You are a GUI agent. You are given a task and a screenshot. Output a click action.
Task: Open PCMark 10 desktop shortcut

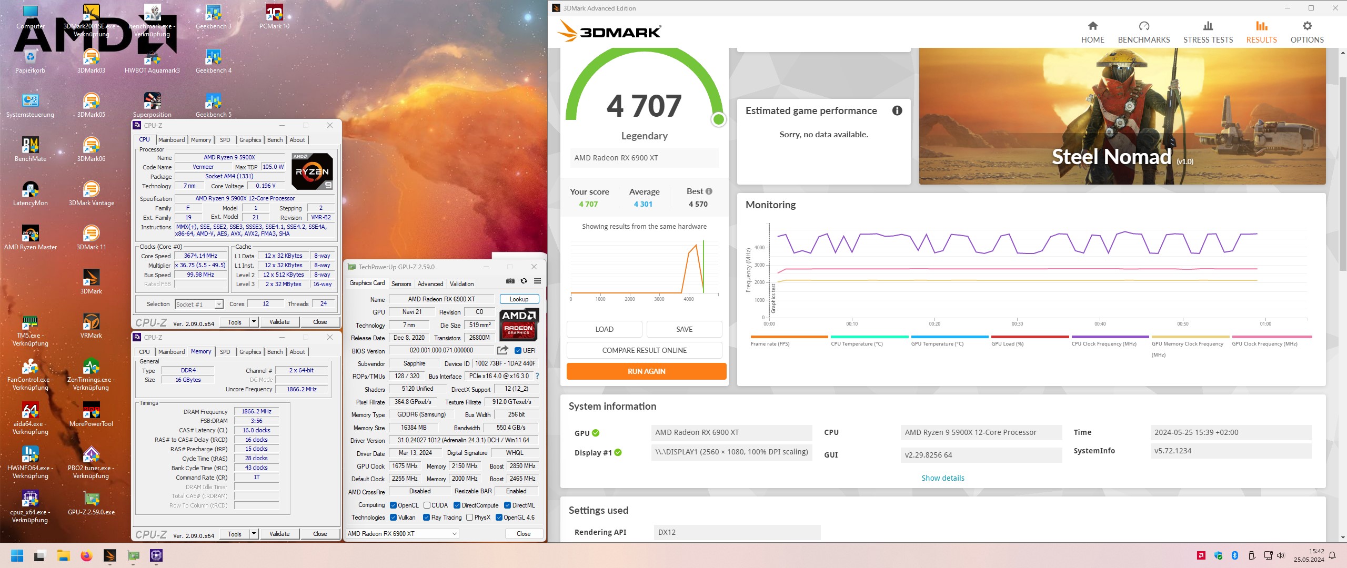coord(274,17)
